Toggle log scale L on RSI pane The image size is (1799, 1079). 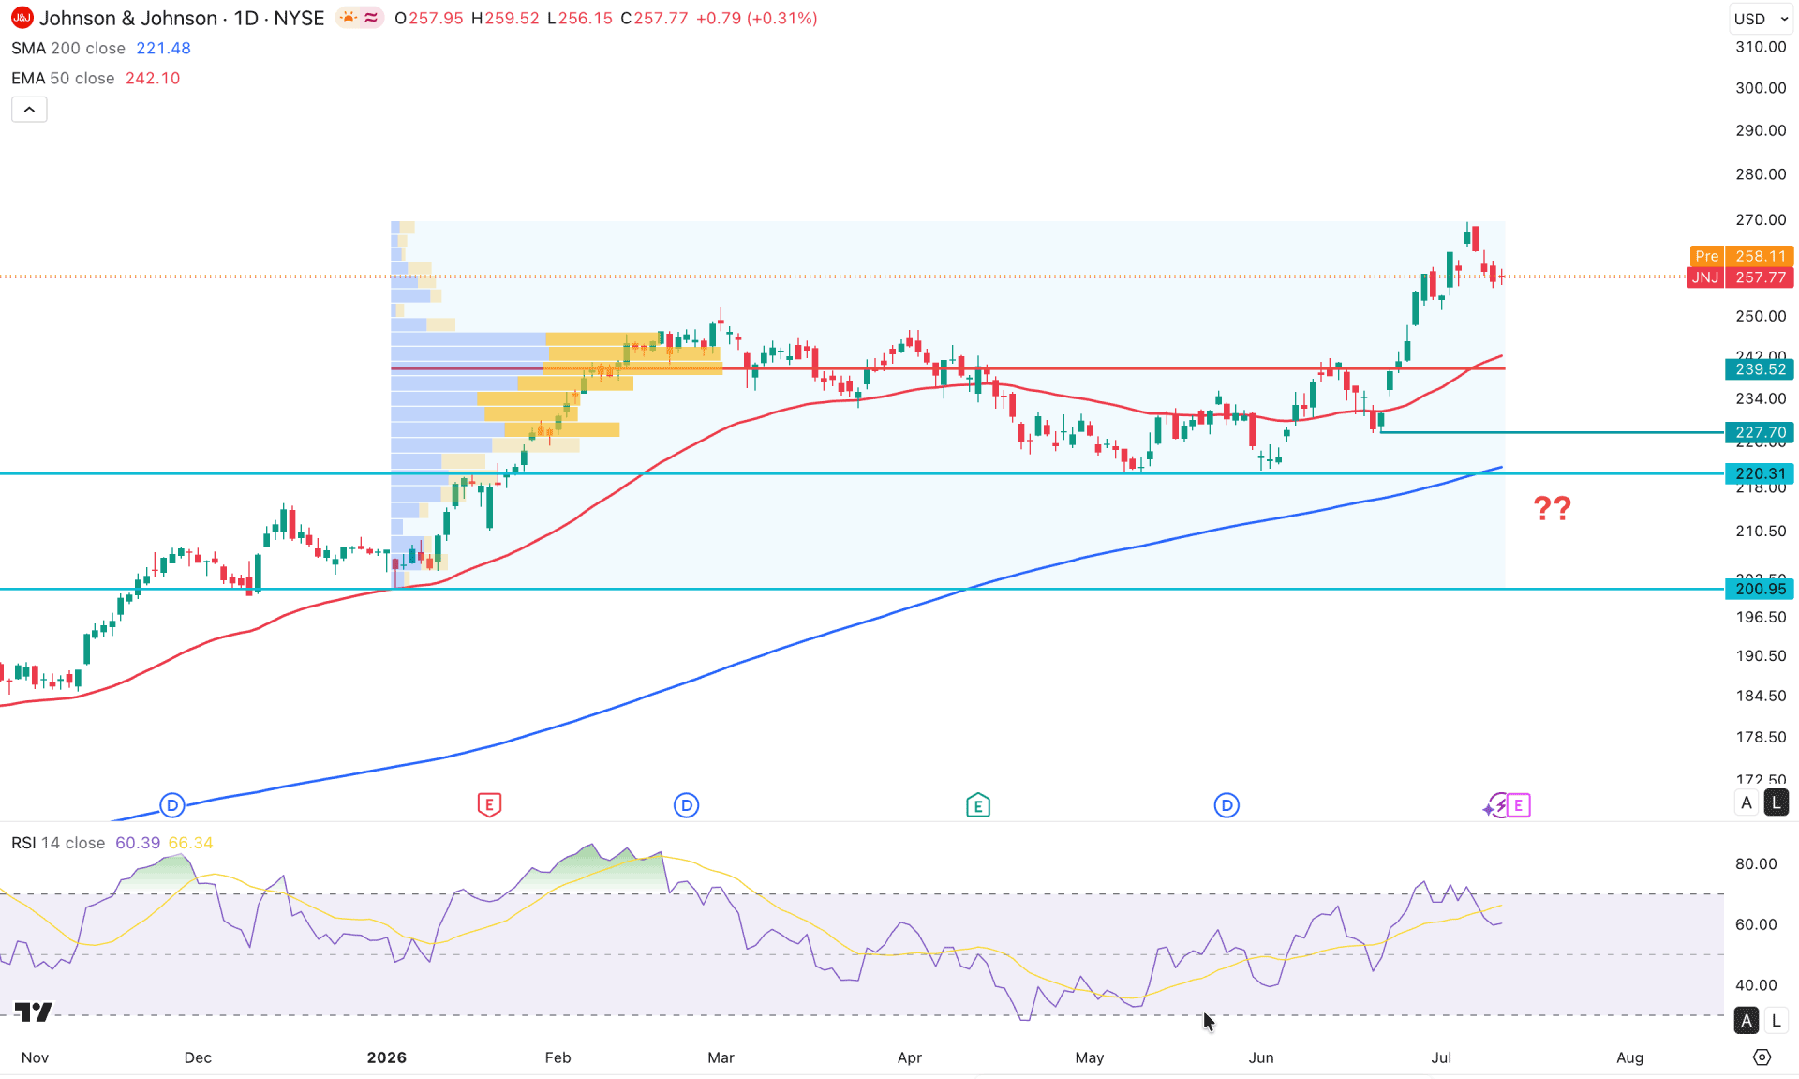[1776, 1020]
